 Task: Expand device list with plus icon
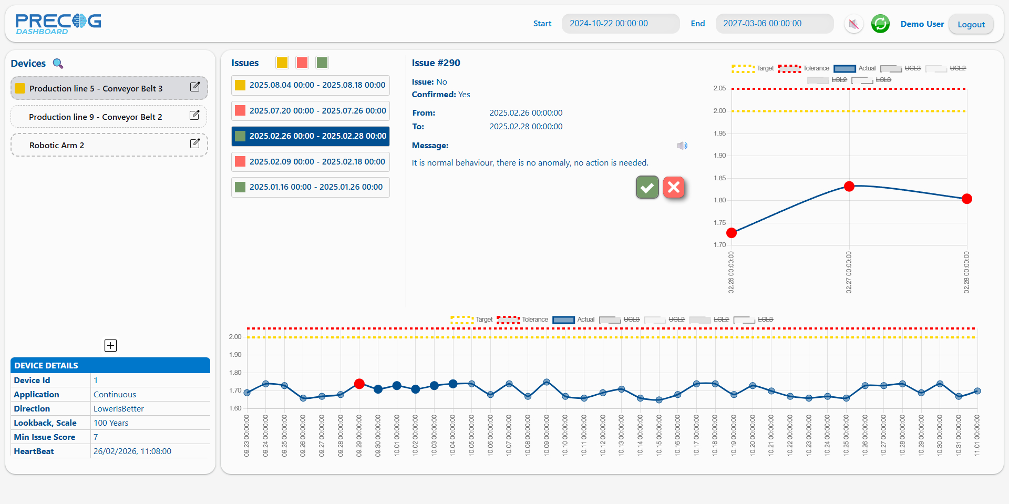(110, 345)
